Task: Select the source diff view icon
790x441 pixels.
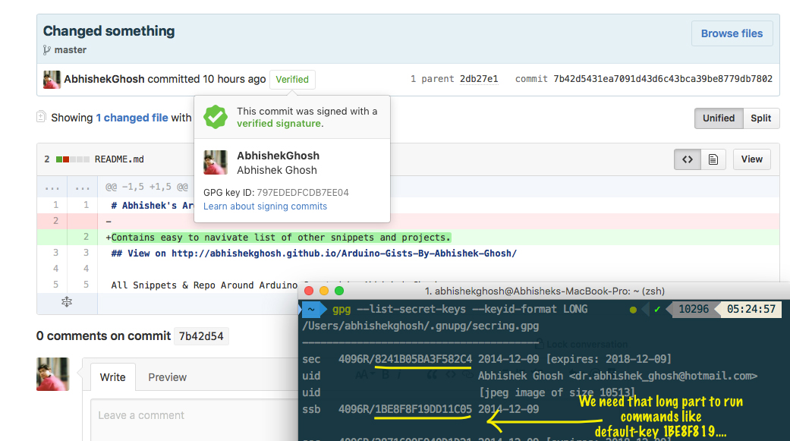Action: click(688, 159)
